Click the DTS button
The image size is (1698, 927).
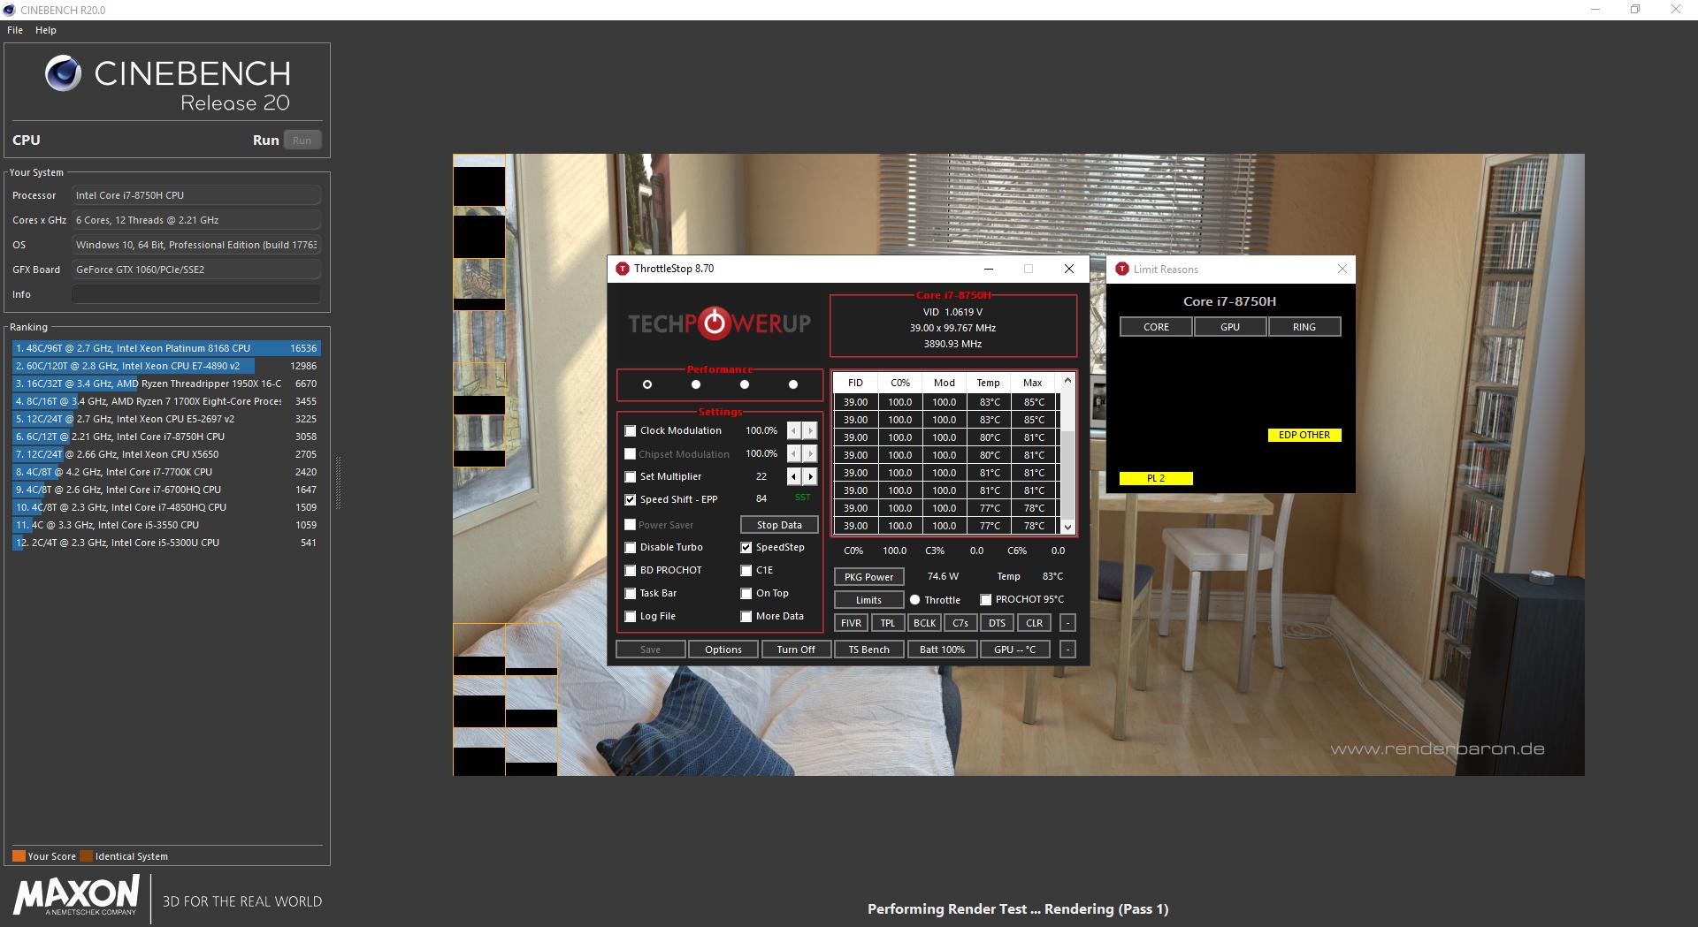[997, 623]
